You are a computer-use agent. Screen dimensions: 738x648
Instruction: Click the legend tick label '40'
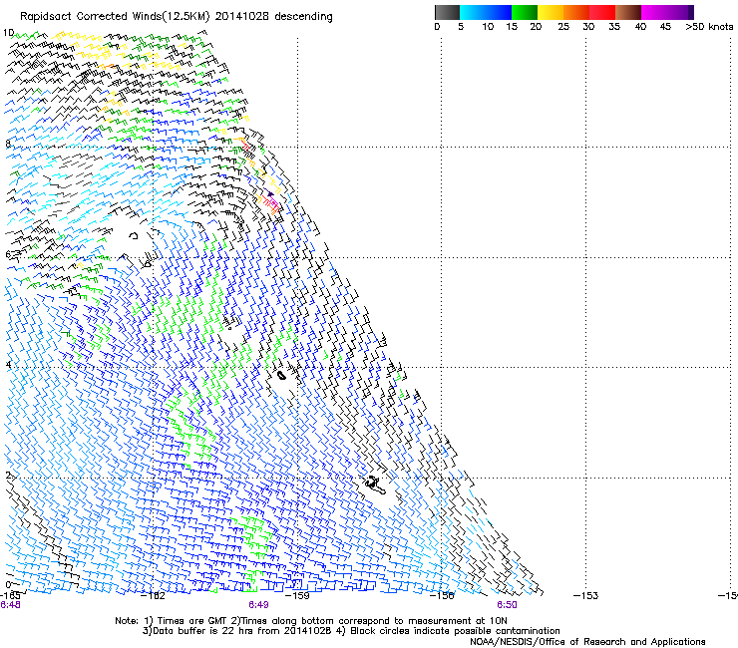coord(640,27)
